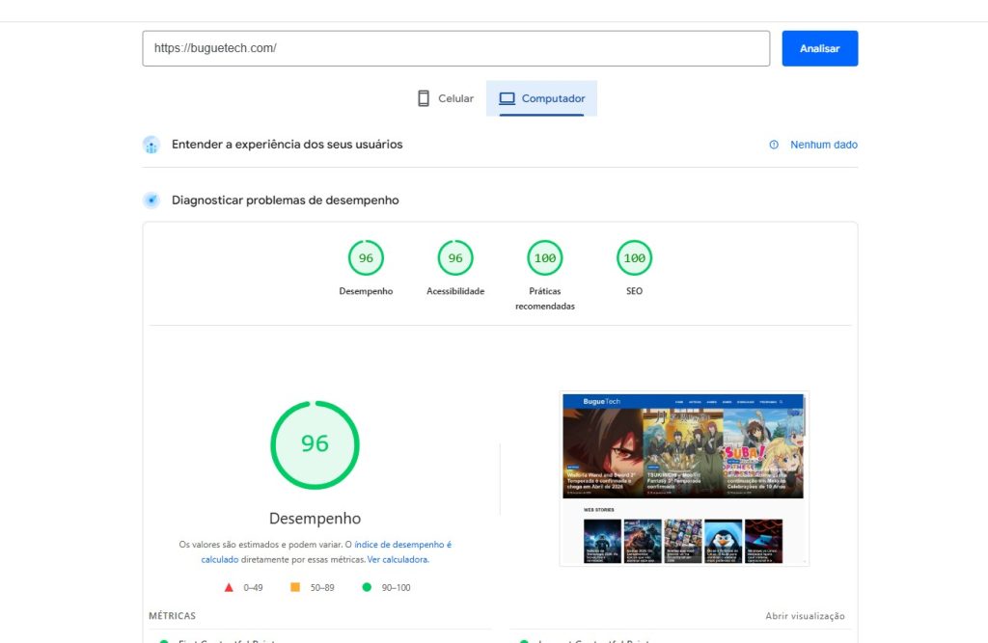Image resolution: width=988 pixels, height=643 pixels.
Task: Click the info icon next to Nenhum dado
Action: pos(773,144)
